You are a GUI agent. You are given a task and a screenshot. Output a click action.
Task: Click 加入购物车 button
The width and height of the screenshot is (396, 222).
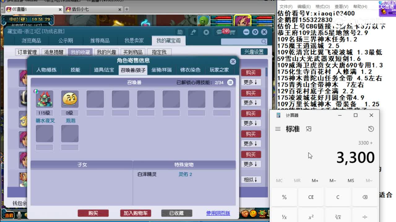pyautogui.click(x=136, y=213)
